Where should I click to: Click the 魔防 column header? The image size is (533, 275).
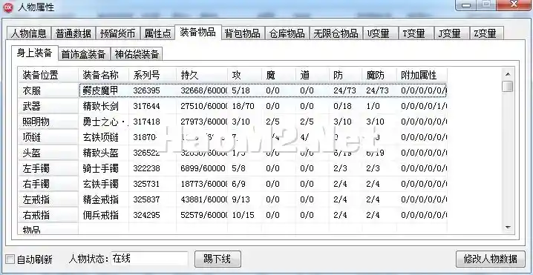point(379,75)
